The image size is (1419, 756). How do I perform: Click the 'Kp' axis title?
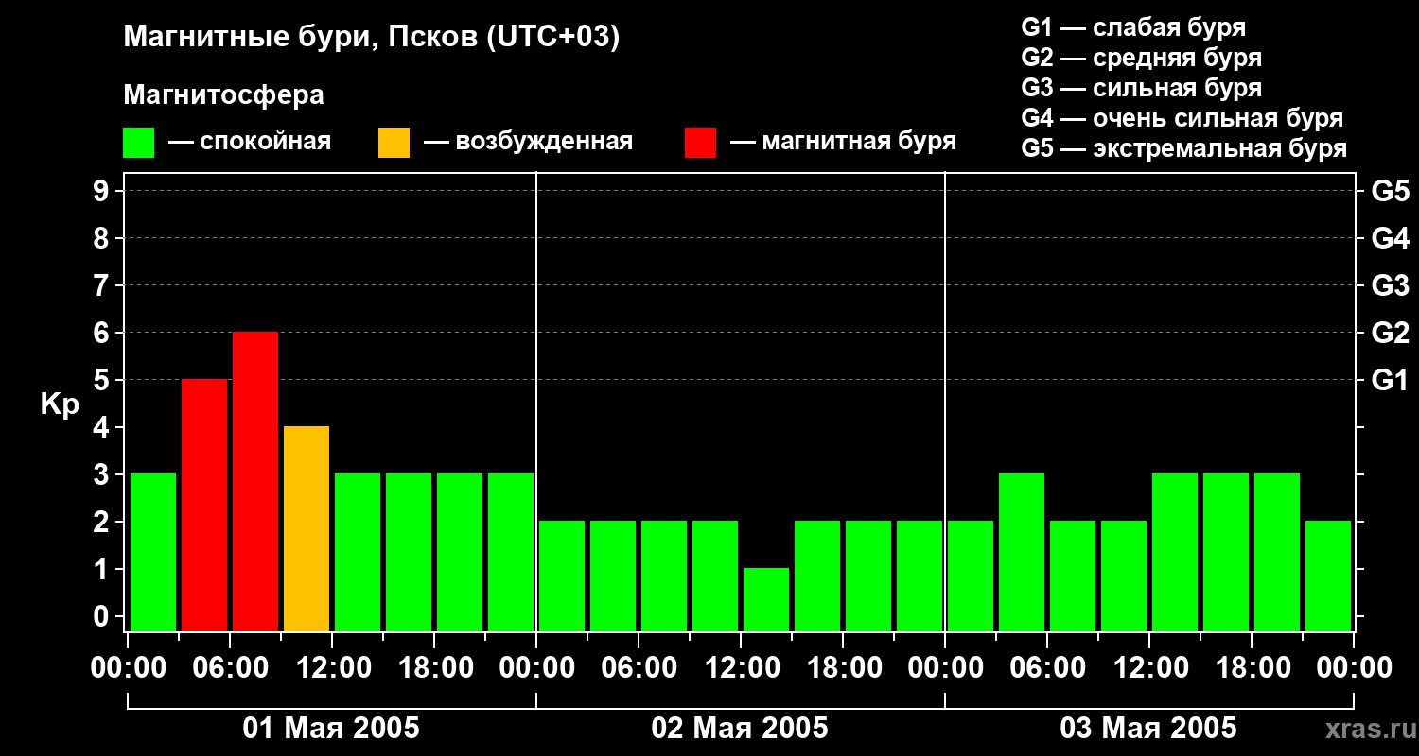60,404
